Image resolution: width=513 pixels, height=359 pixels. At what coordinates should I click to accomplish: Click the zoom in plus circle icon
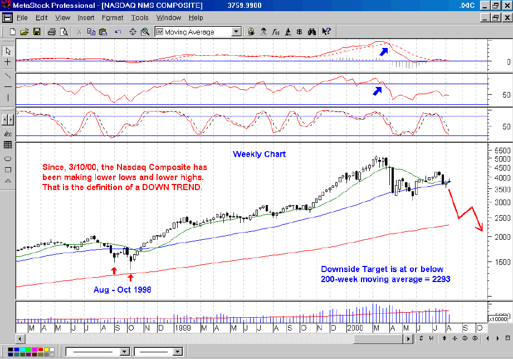(x=475, y=338)
